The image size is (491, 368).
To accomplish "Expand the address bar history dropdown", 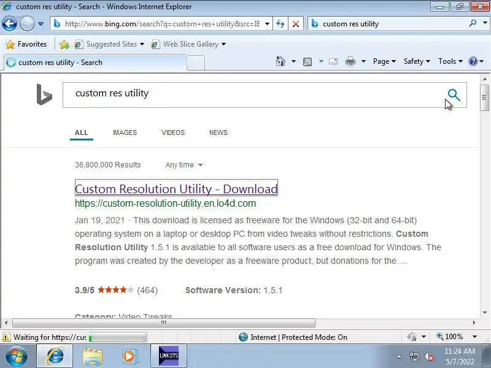I will pyautogui.click(x=267, y=24).
